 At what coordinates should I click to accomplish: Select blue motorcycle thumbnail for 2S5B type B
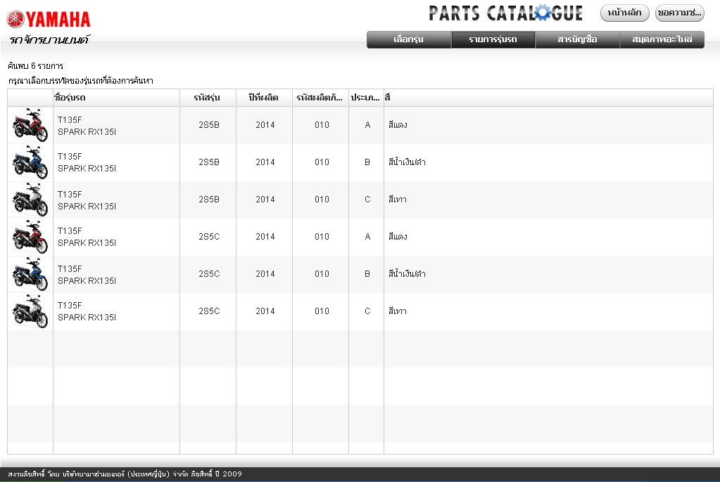[30, 162]
